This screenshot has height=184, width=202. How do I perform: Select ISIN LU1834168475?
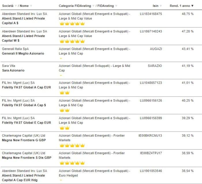(x=151, y=14)
